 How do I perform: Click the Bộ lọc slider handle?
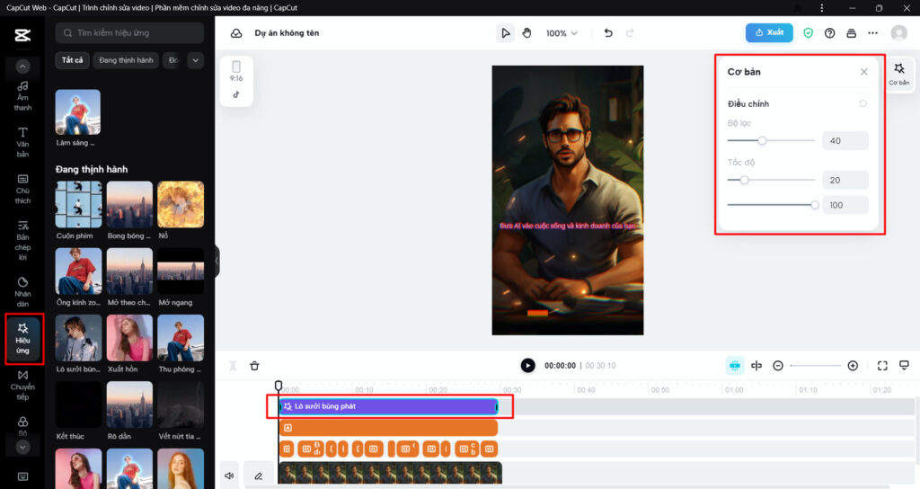point(762,140)
